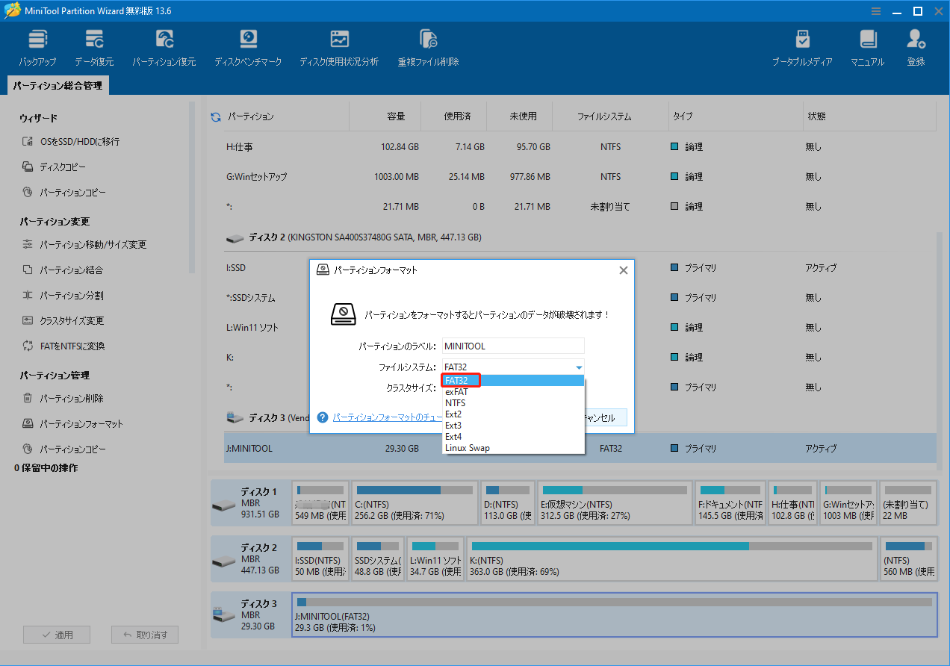Sort by 容量 column header

click(x=397, y=116)
